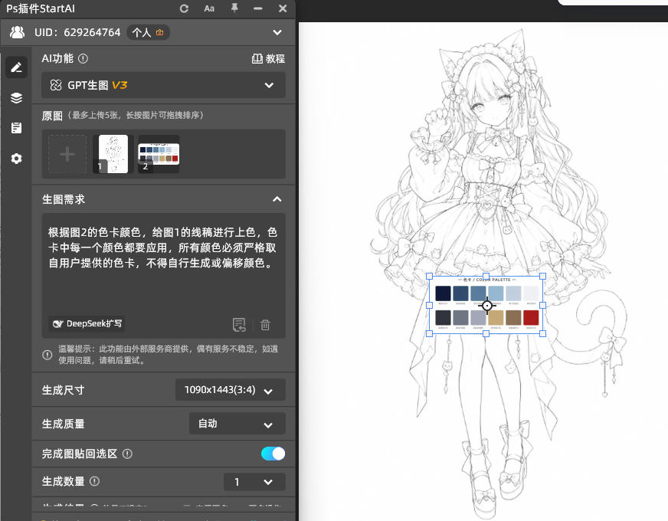Click the plus box to upload image
This screenshot has height=521, width=668.
coord(67,154)
